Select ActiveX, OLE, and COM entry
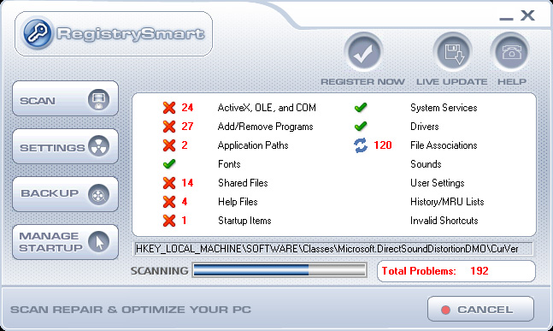This screenshot has width=553, height=331. [267, 108]
